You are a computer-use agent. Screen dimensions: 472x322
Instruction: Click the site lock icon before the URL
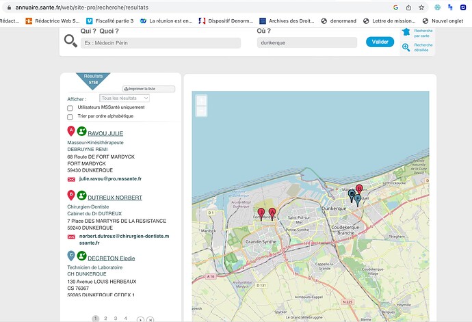pos(9,8)
